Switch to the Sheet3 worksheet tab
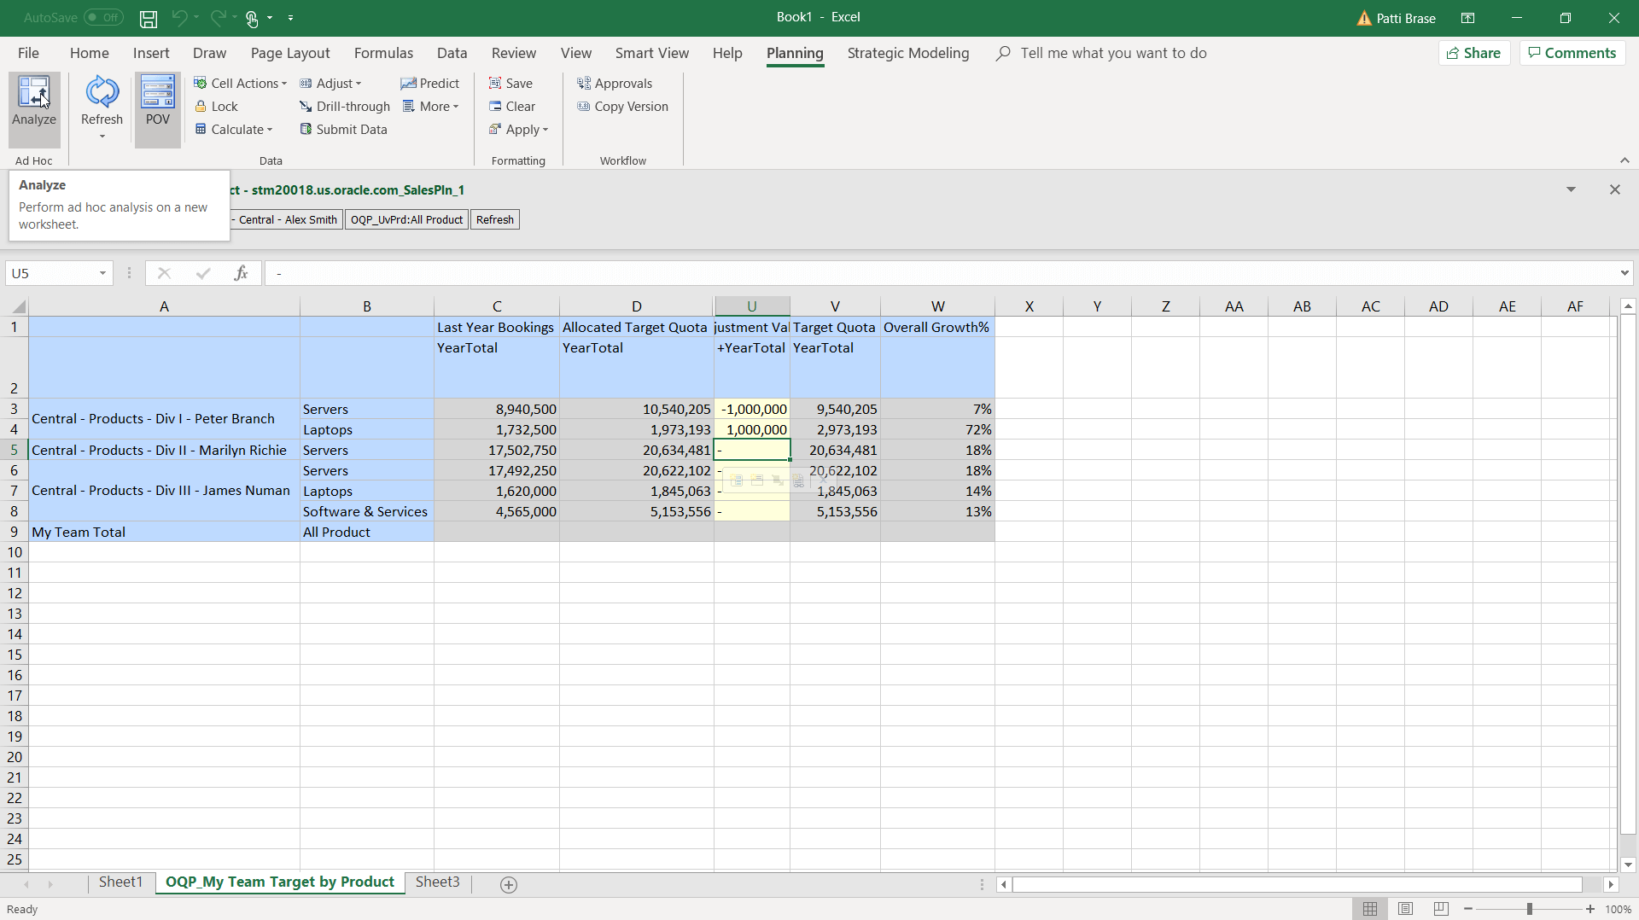Viewport: 1639px width, 920px height. click(x=437, y=882)
